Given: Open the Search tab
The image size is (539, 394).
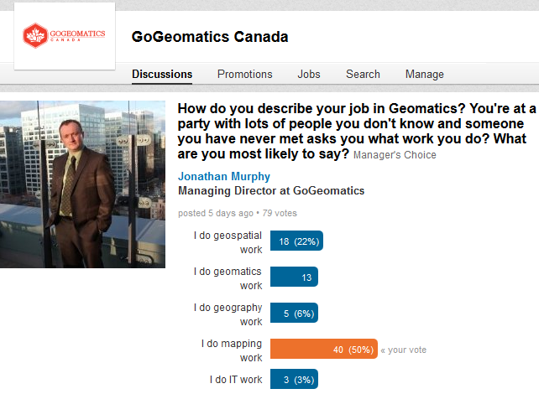Looking at the screenshot, I should point(363,74).
